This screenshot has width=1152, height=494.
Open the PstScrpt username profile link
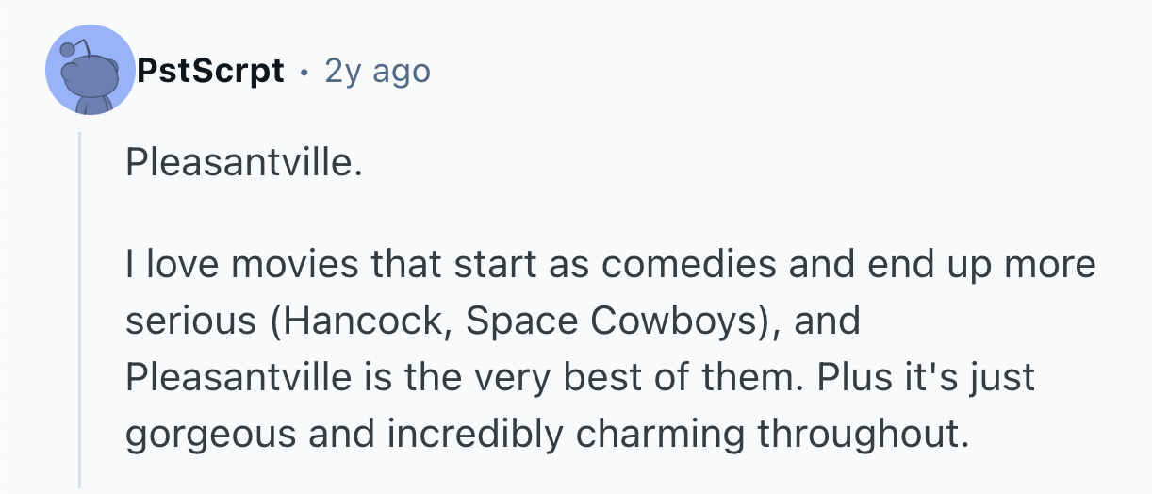pos(210,71)
